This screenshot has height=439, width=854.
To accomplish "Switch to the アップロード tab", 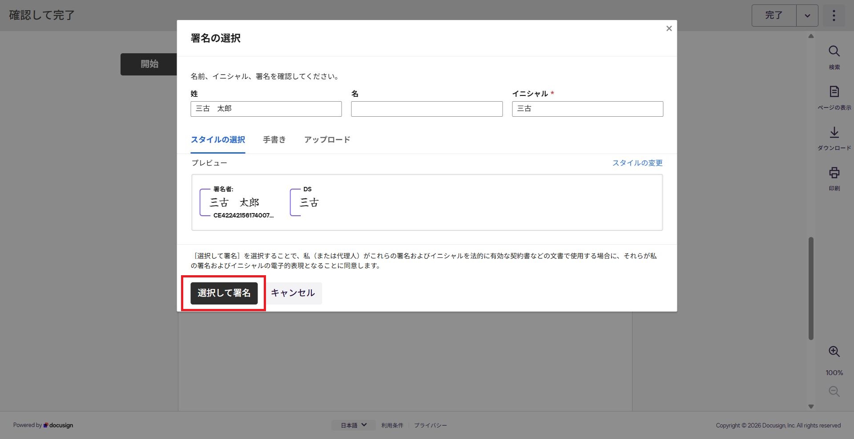I will pos(327,140).
